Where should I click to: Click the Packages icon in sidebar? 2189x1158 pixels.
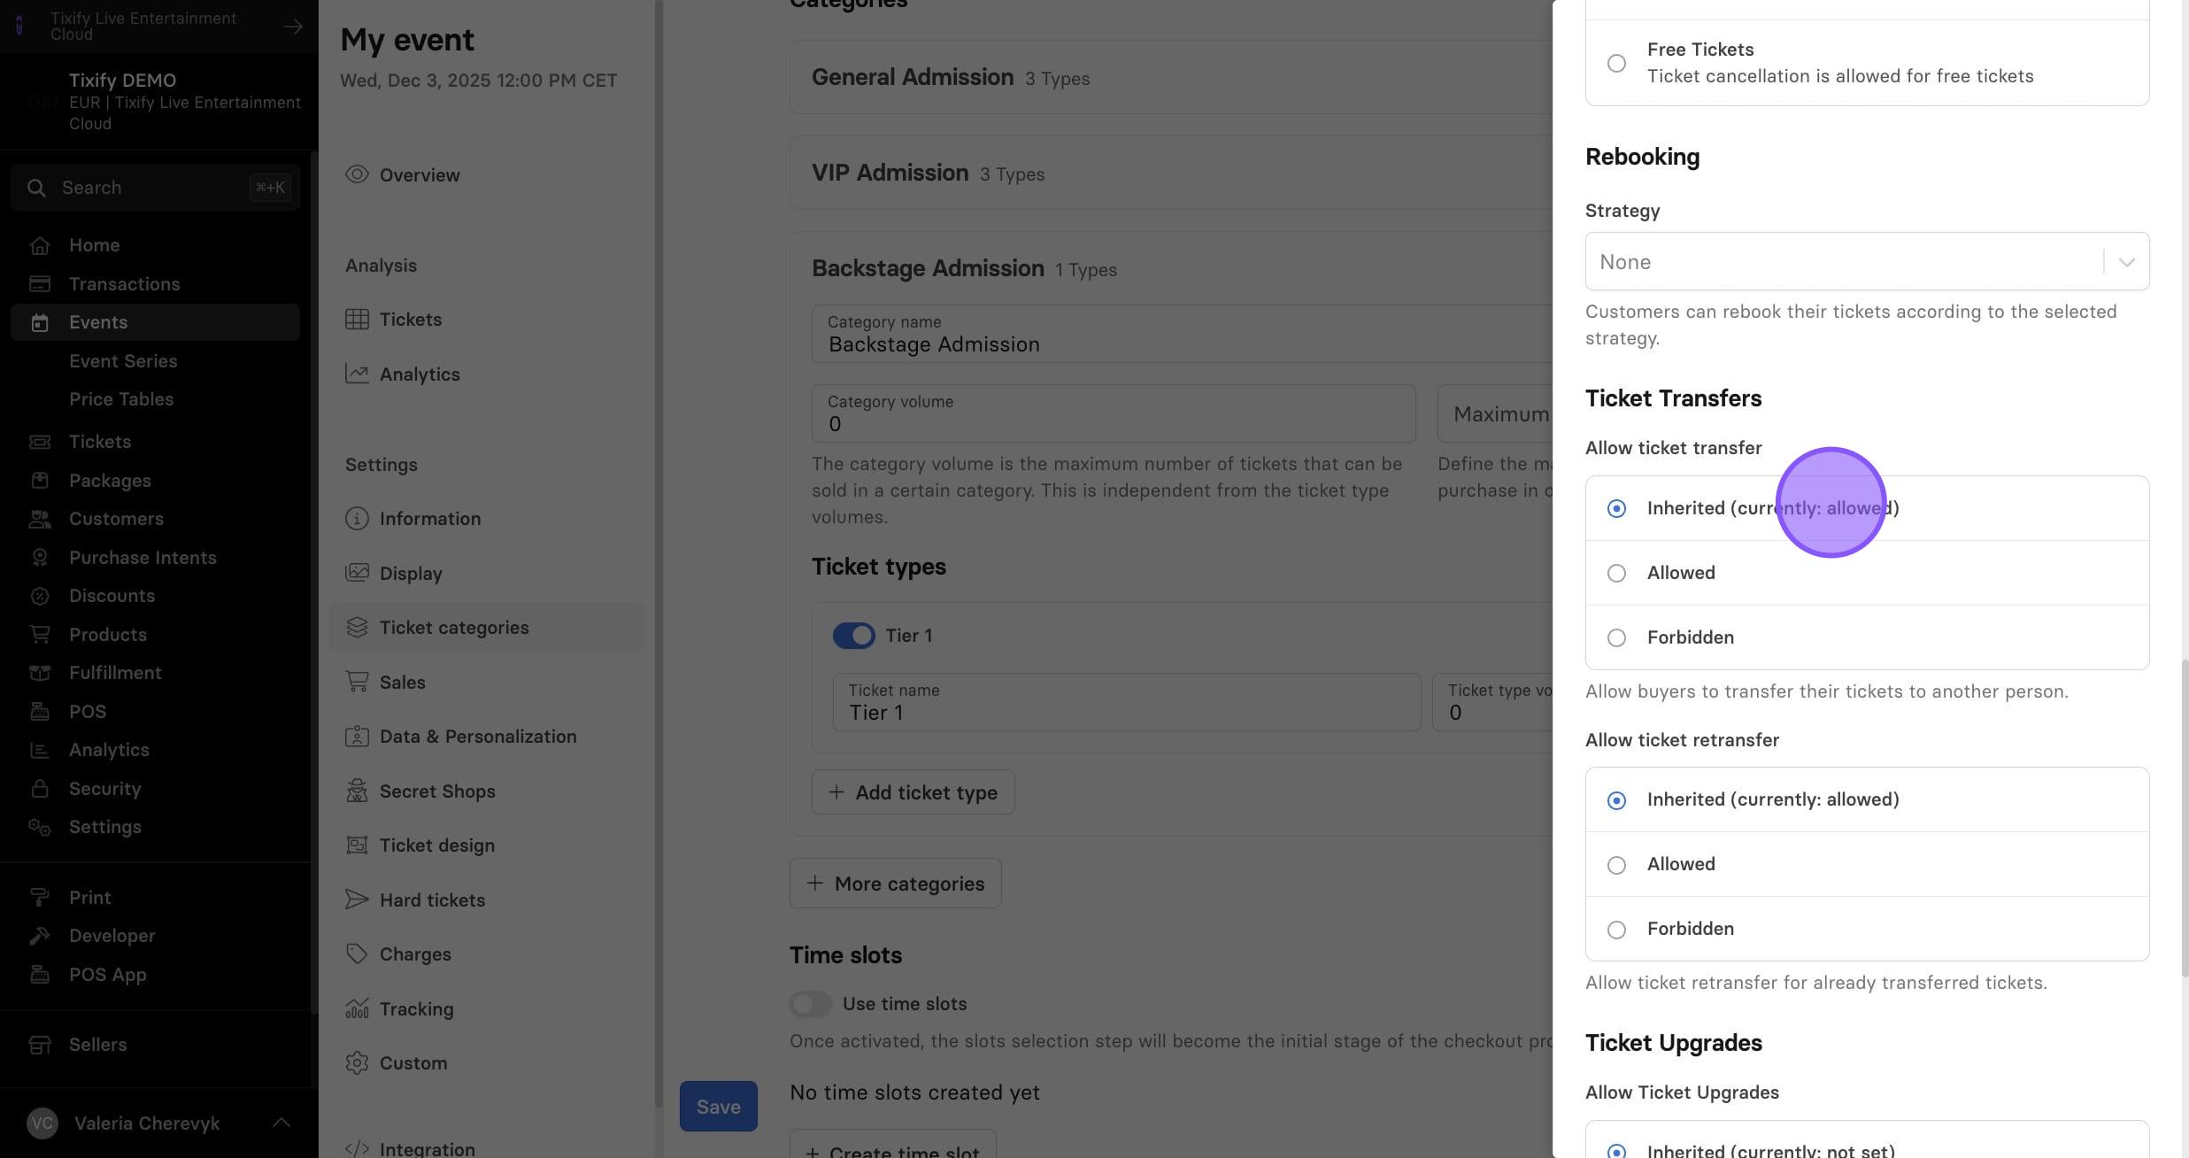pyautogui.click(x=40, y=481)
